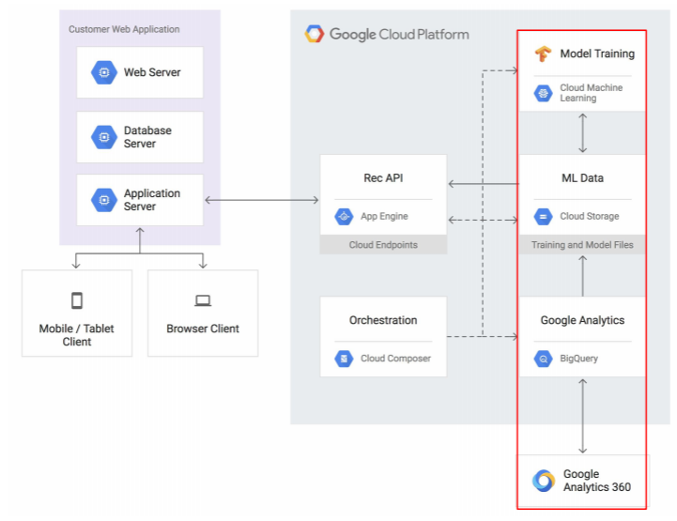Click the Cloud Machine Learning label
677x521 pixels.
pyautogui.click(x=591, y=93)
